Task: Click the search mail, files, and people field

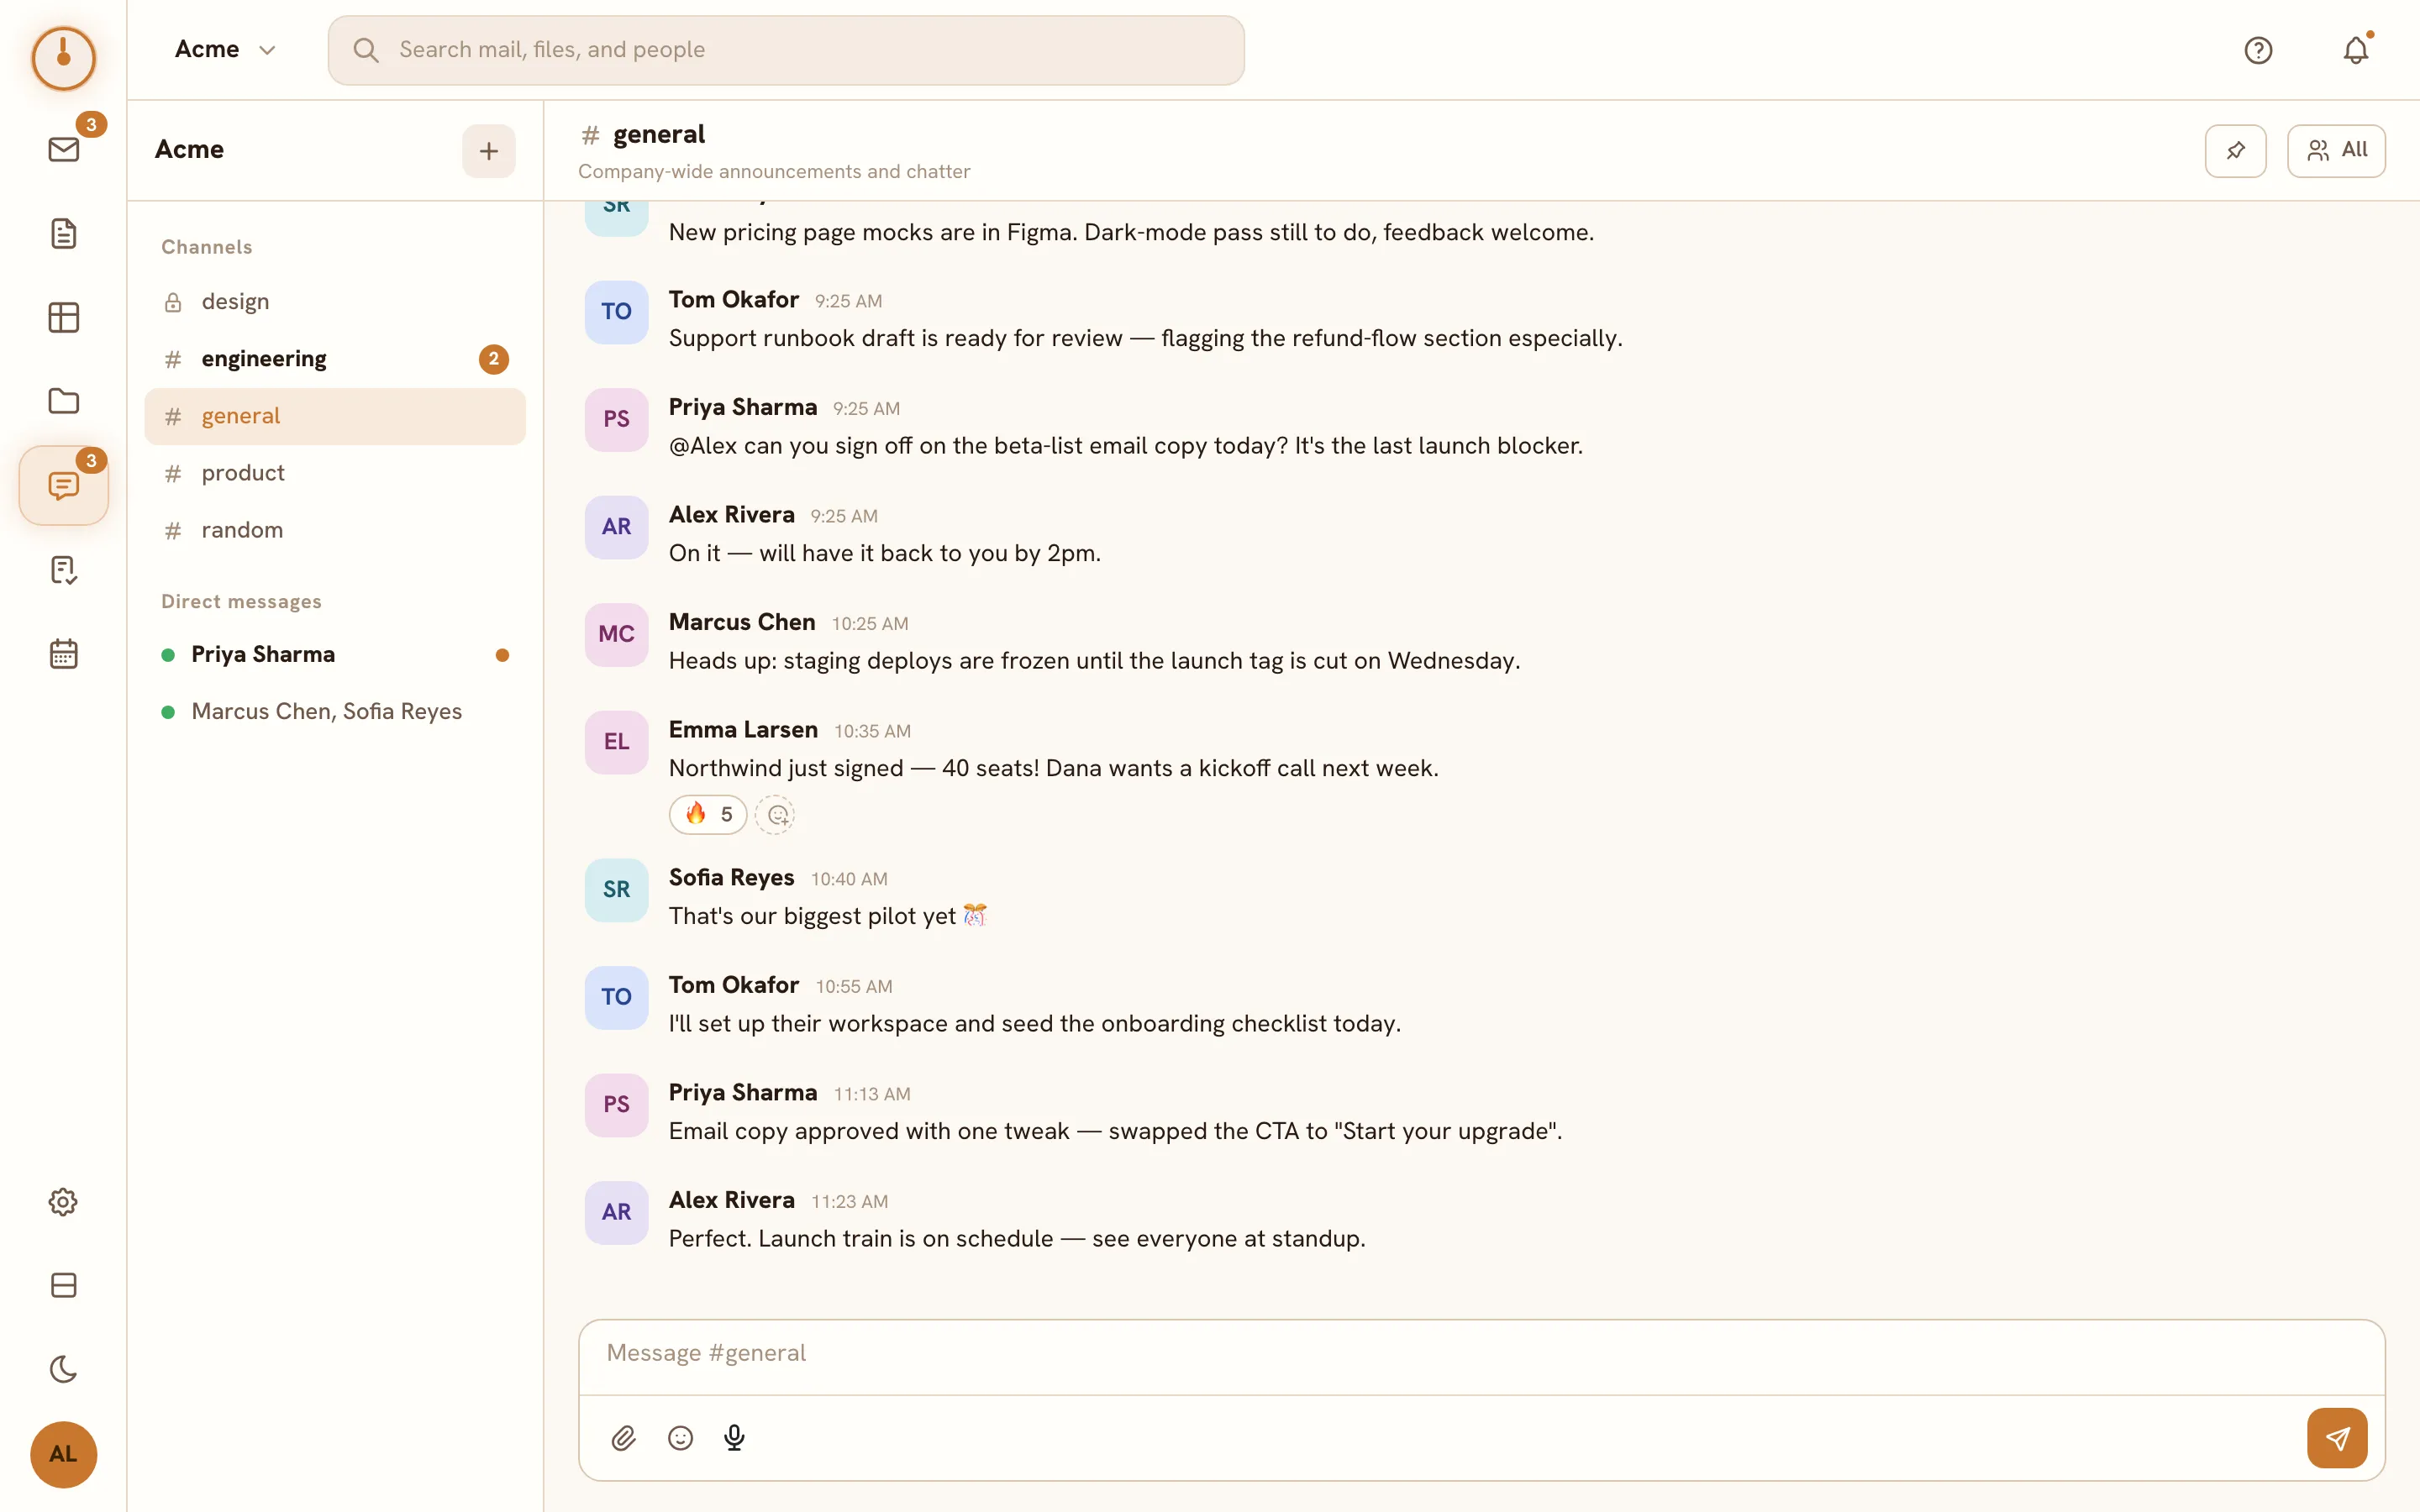Action: [x=786, y=50]
